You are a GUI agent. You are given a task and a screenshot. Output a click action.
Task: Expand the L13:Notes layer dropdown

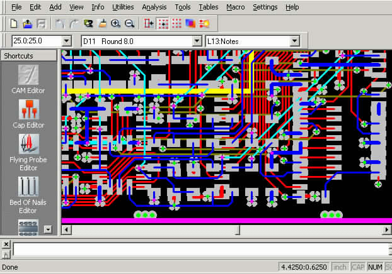pos(294,41)
